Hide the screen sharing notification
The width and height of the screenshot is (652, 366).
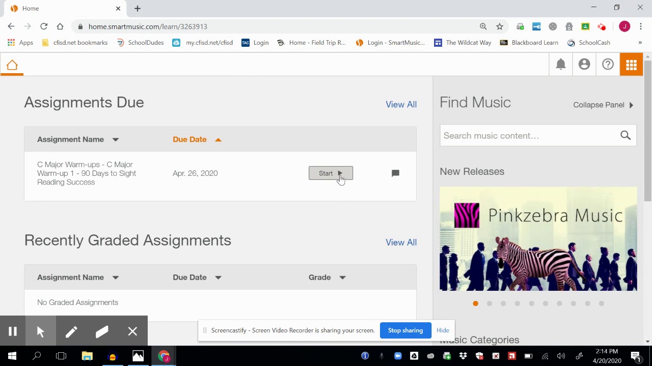(443, 330)
